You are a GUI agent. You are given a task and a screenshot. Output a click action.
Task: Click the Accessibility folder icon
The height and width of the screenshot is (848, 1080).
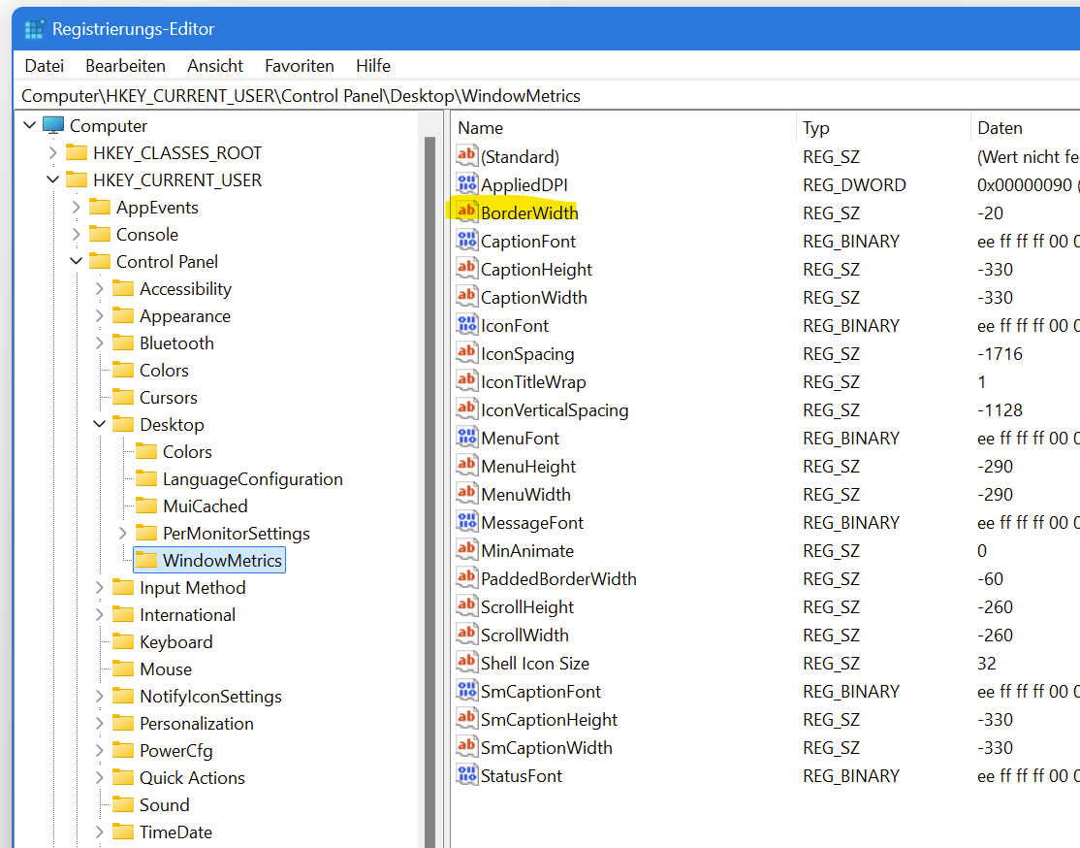122,288
